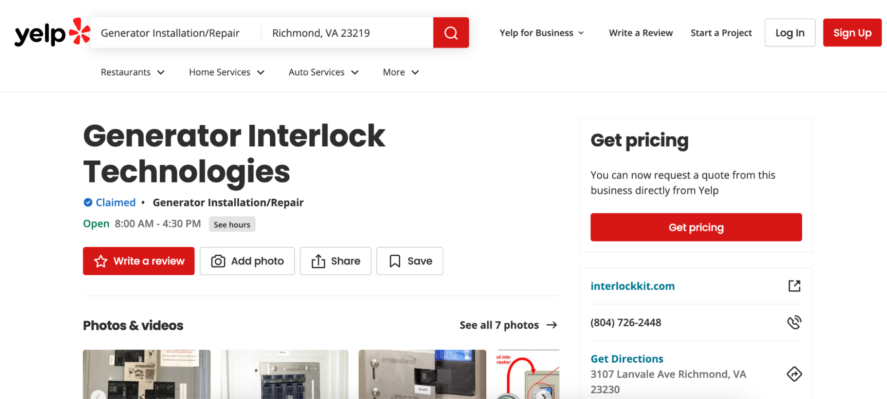The height and width of the screenshot is (399, 887).
Task: Expand the More dropdown chevron
Action: 415,72
